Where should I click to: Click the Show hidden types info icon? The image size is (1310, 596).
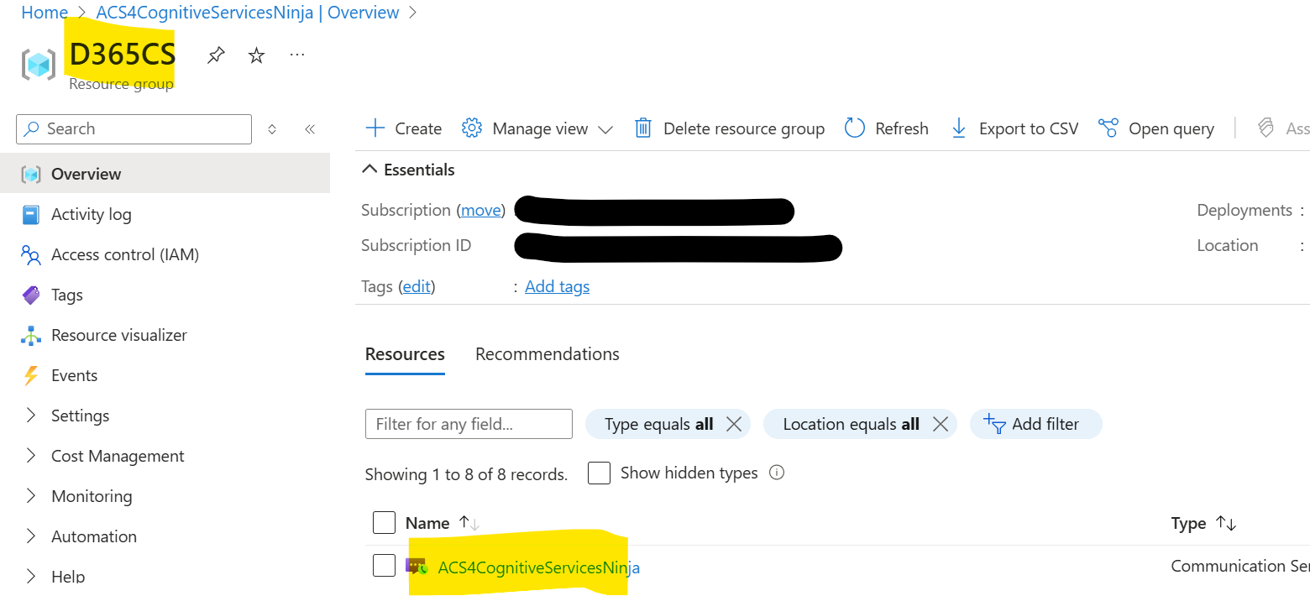[x=777, y=473]
